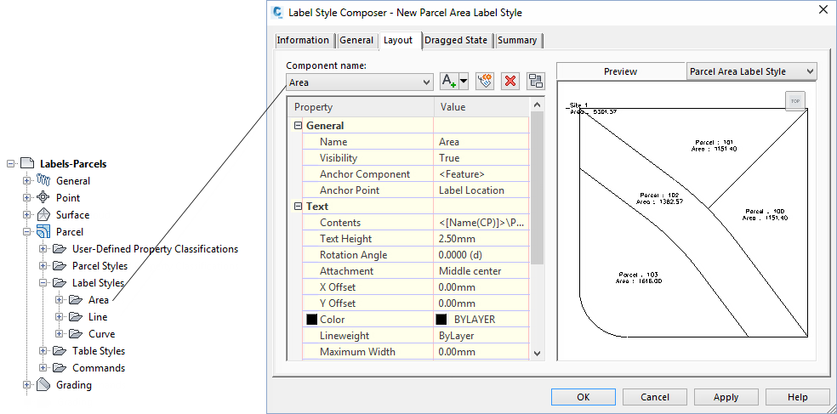Click the Civil 3D icon in title bar

277,12
